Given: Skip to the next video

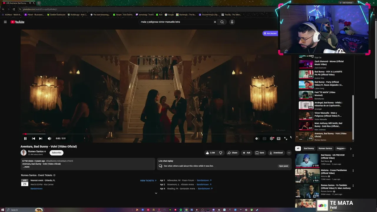Looking at the screenshot, I should [41, 138].
